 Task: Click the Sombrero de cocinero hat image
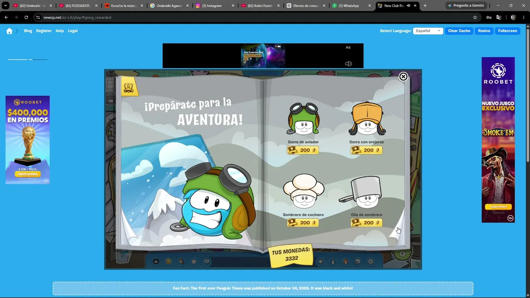[304, 191]
